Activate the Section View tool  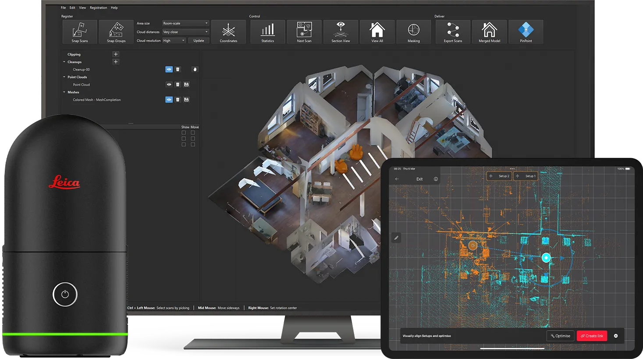[341, 32]
